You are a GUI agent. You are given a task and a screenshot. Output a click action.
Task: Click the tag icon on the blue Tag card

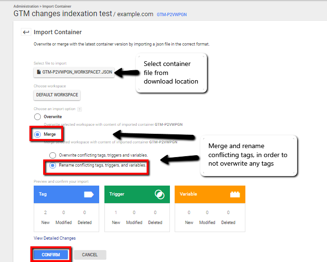(x=89, y=194)
